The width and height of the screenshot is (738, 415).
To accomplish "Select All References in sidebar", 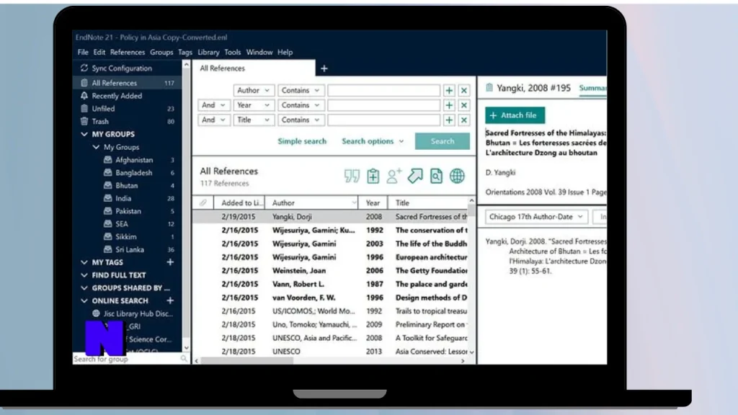I will point(127,83).
